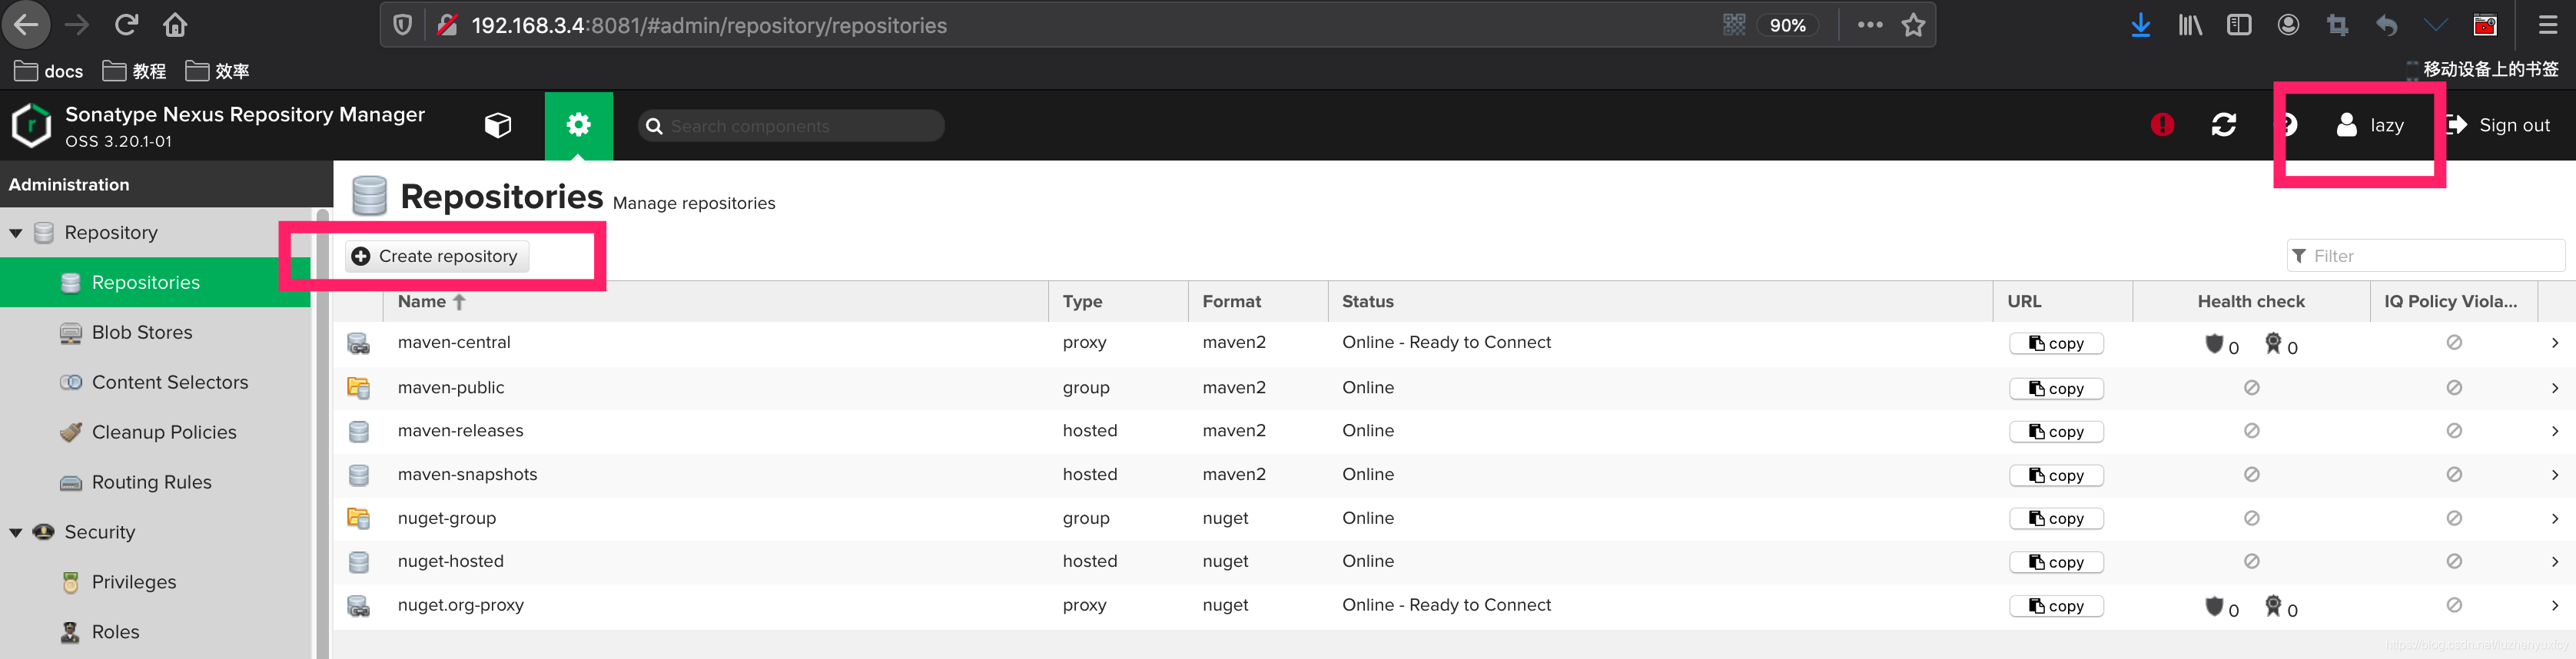Open Browse cube icon in Nexus header
2576x659 pixels.
(498, 125)
